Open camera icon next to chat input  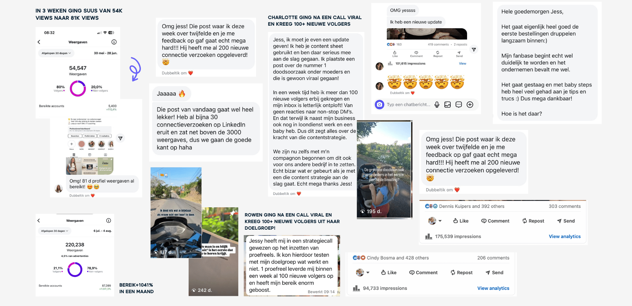coord(380,105)
